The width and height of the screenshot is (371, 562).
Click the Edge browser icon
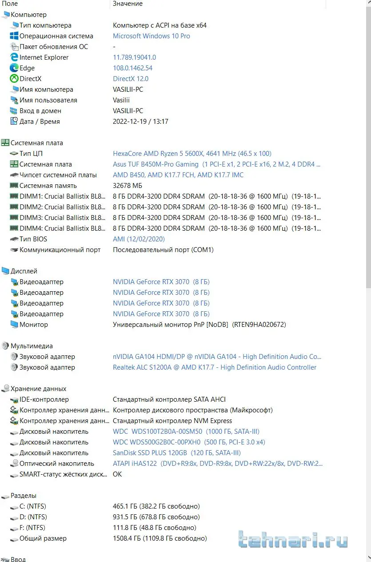click(14, 68)
